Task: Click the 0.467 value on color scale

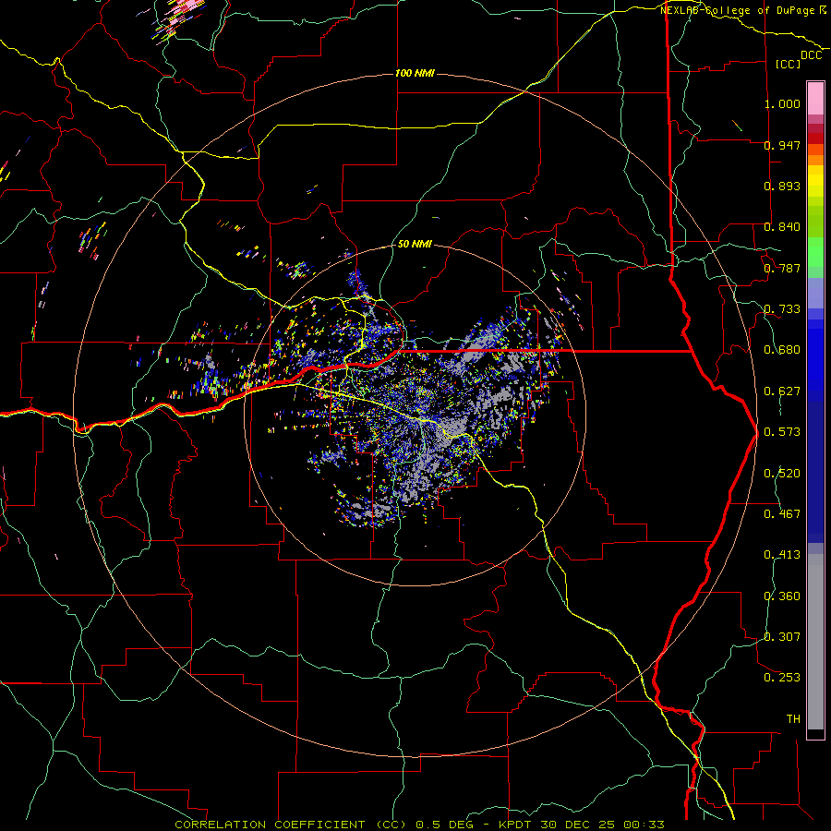Action: (x=782, y=514)
